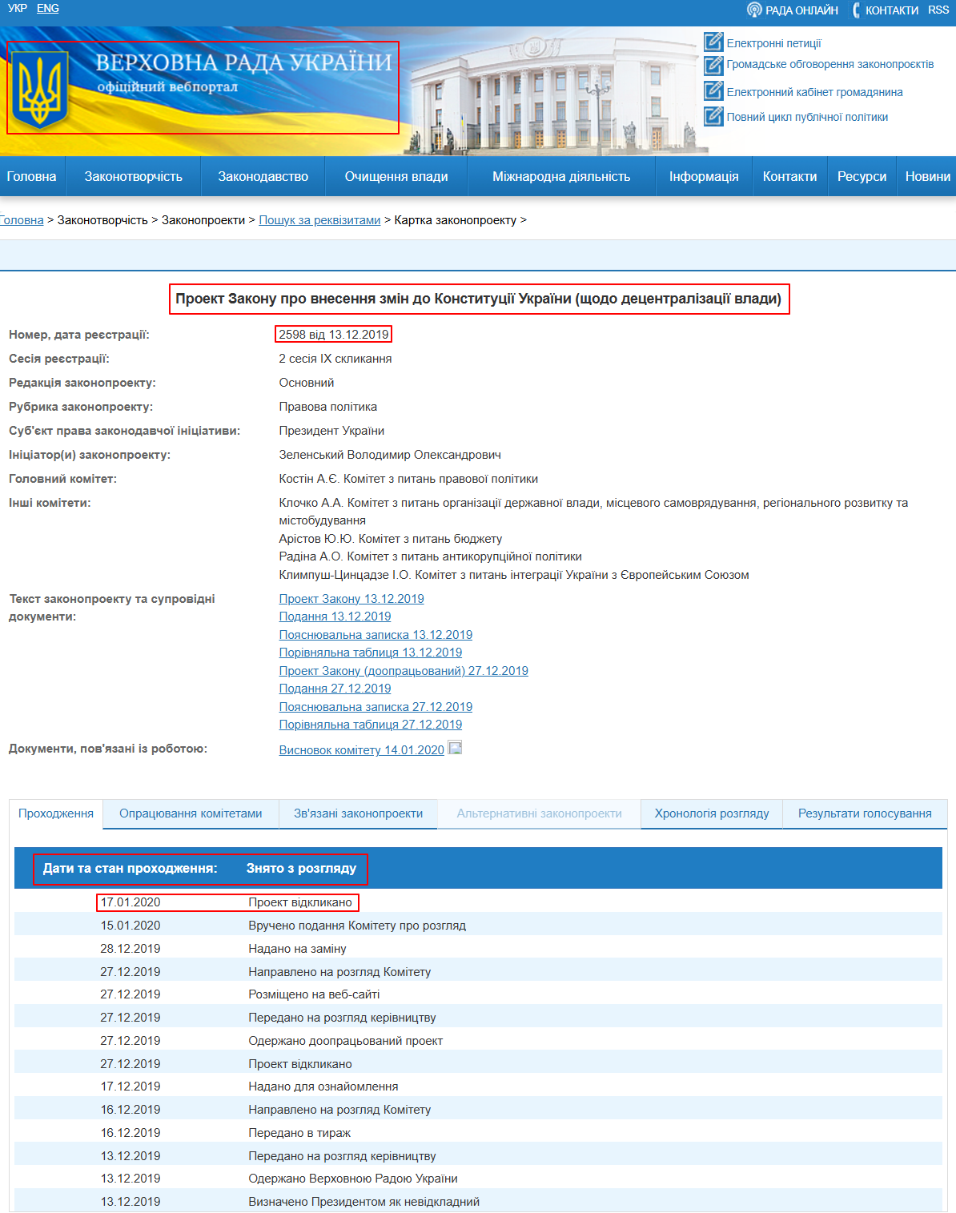
Task: Open the Електронні петиції link
Action: [773, 43]
